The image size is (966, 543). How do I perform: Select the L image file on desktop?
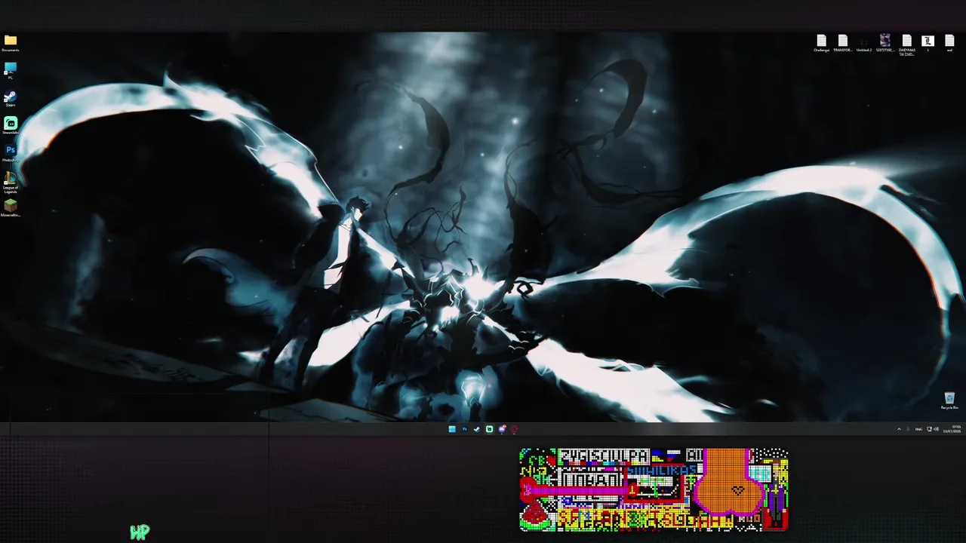point(928,44)
